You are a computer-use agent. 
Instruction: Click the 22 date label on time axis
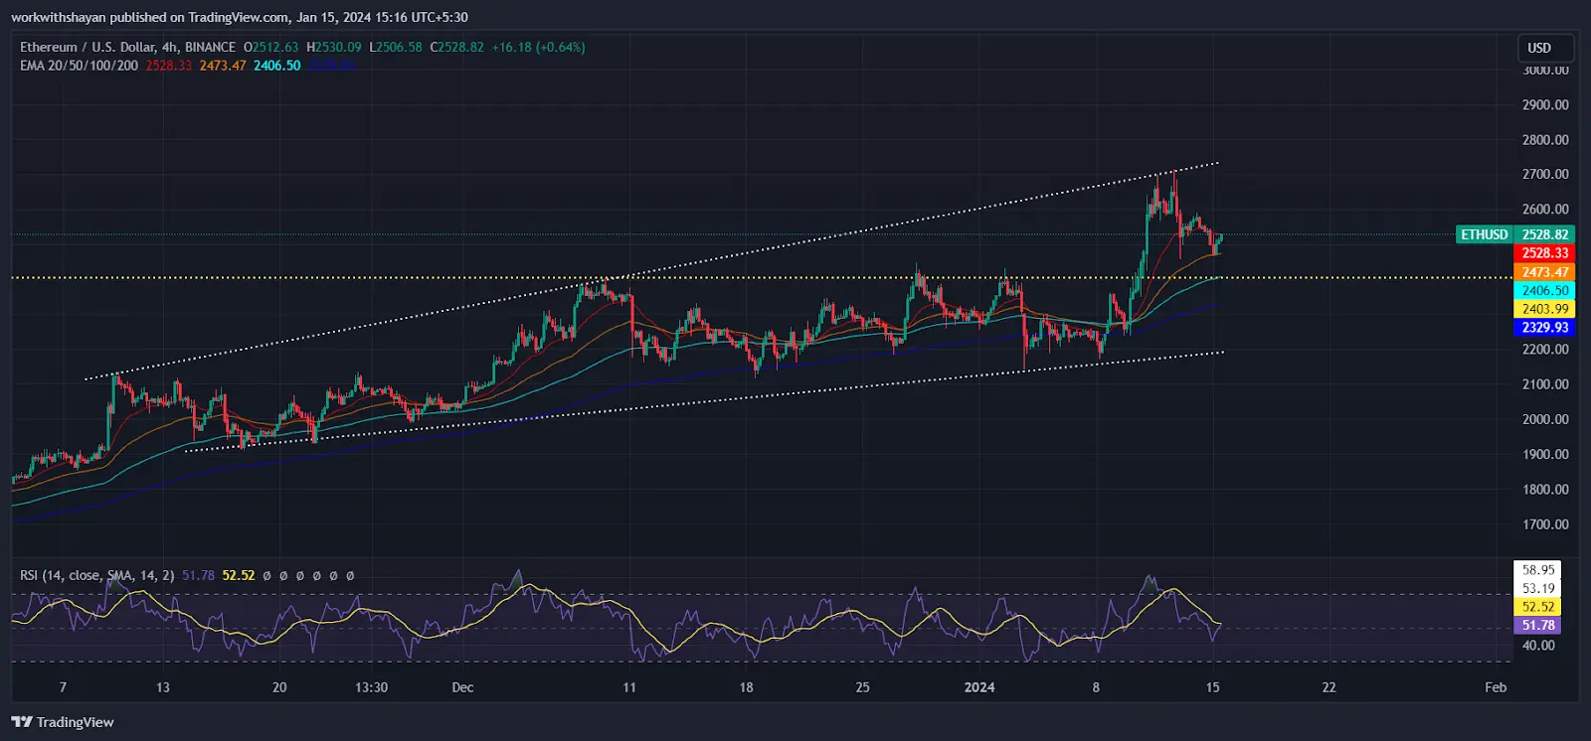pyautogui.click(x=1328, y=687)
